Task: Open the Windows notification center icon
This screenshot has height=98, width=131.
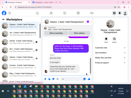Action: click(127, 91)
